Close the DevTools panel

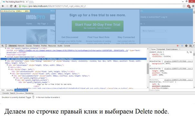pos(193,46)
